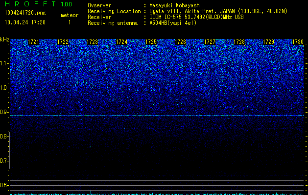Click the 1728 time marker
Image resolution: width=308 pixels, height=195 pixels.
[x=239, y=42]
